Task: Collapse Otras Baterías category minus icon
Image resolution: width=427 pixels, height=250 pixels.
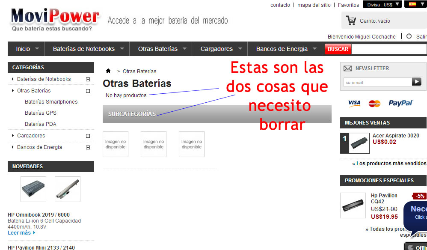Action: coord(88,91)
